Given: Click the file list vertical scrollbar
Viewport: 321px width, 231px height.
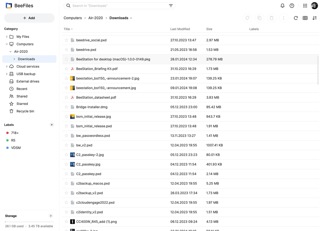Looking at the screenshot, I should point(318,70).
